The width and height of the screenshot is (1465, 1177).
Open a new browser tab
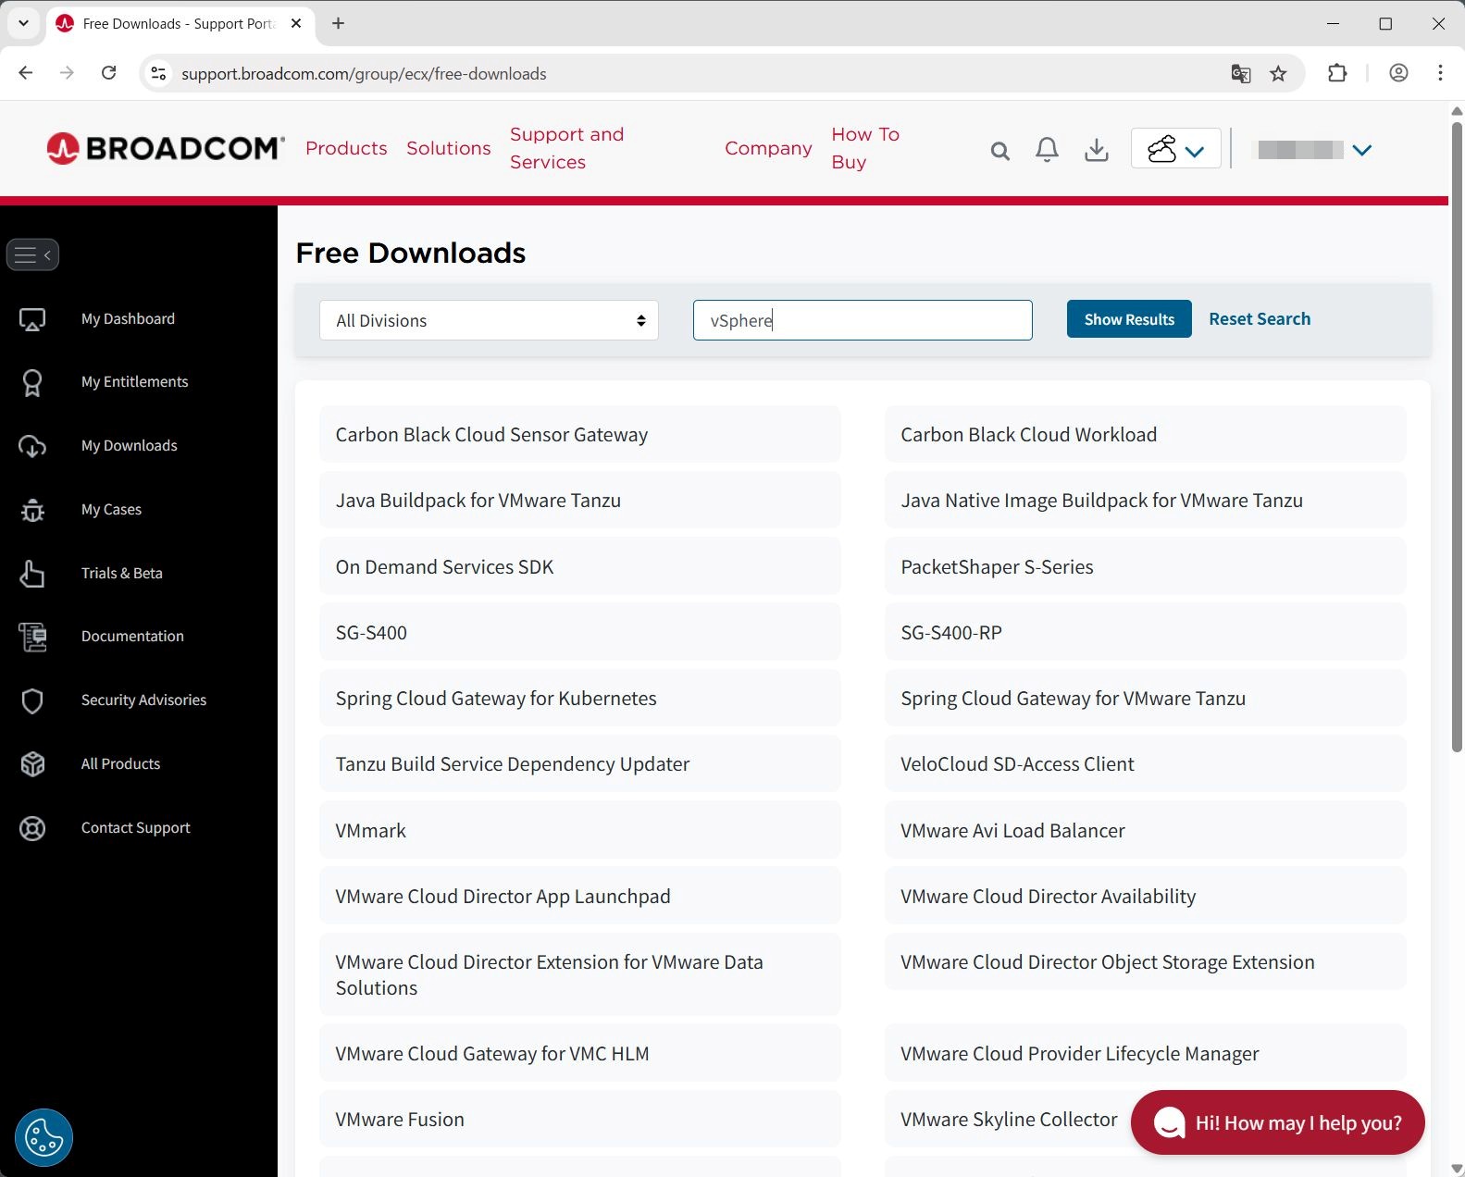pos(338,23)
